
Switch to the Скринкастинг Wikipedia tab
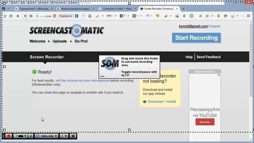(x=34, y=9)
